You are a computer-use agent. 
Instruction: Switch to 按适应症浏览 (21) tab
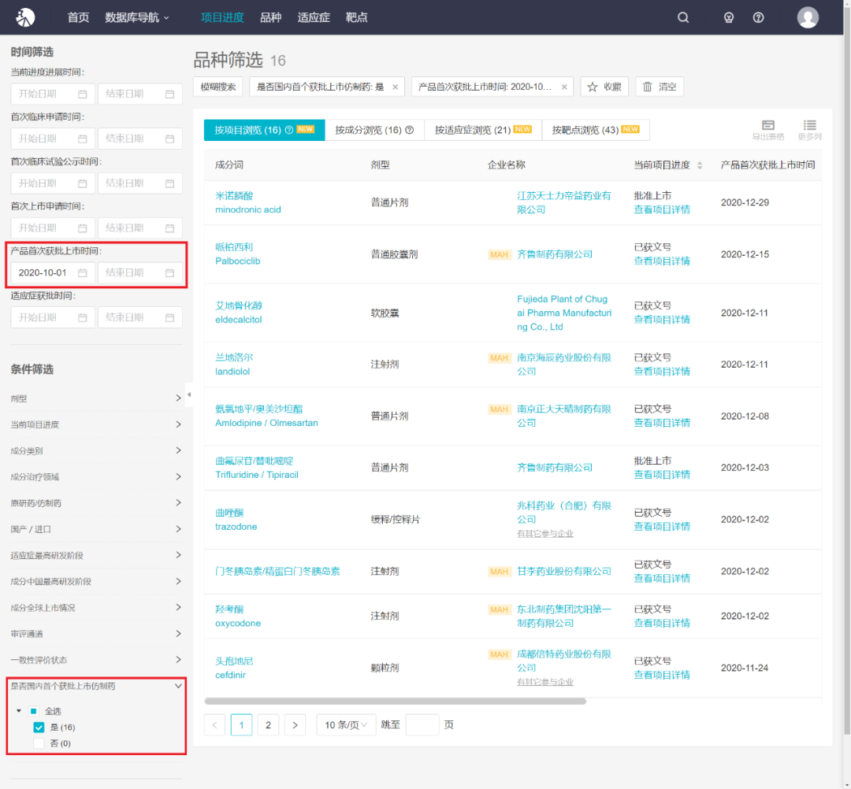pos(482,130)
